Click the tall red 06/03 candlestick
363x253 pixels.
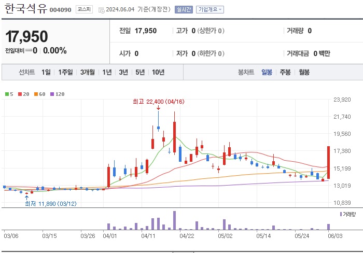pyautogui.click(x=328, y=162)
